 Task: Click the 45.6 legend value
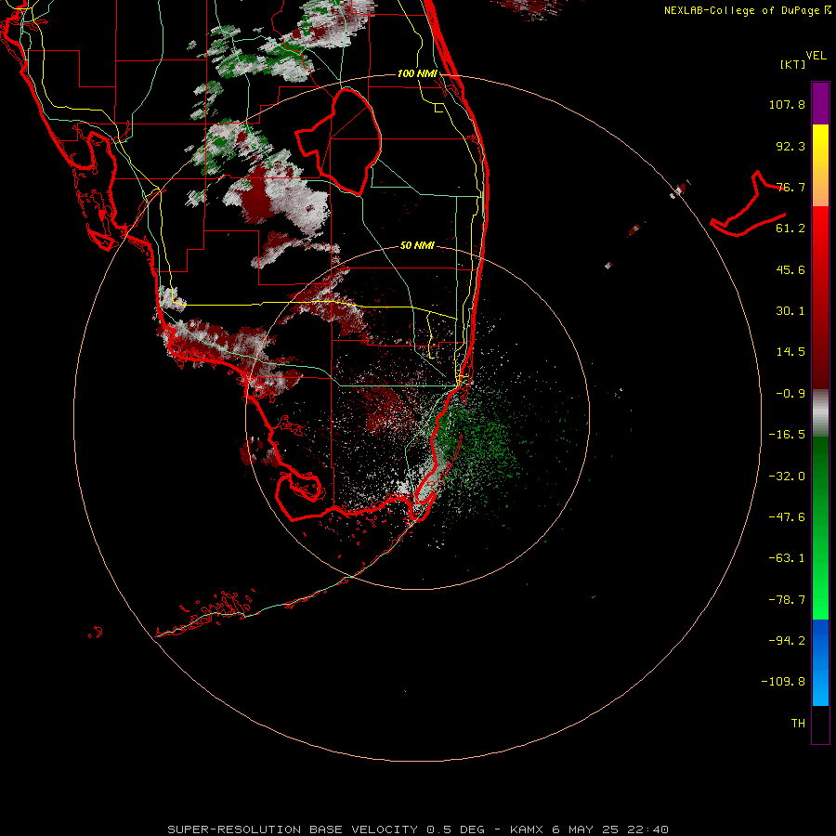tap(790, 269)
